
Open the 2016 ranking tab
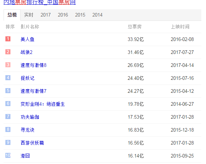pyautogui.click(x=63, y=15)
